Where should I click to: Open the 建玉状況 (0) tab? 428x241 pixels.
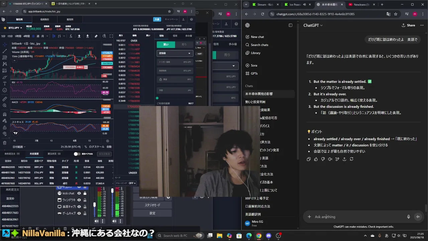click(x=54, y=154)
